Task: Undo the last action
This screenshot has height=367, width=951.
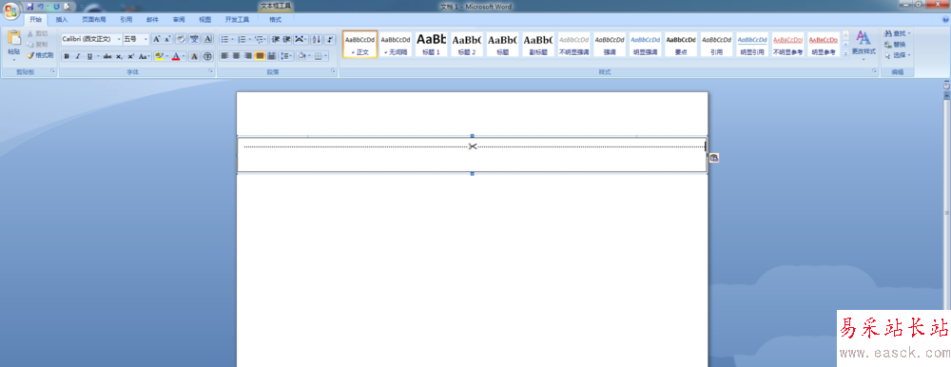Action: click(41, 7)
